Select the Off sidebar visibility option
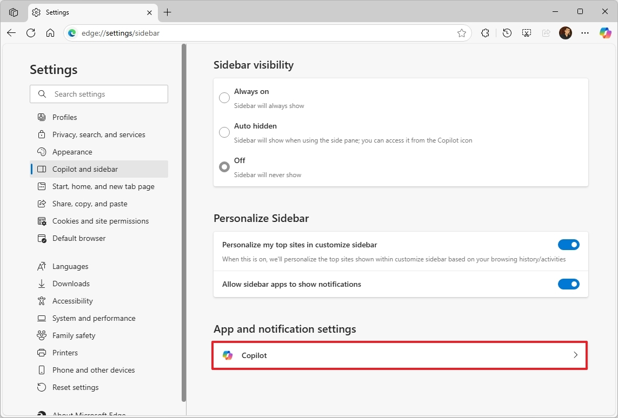Image resolution: width=618 pixels, height=418 pixels. [224, 166]
